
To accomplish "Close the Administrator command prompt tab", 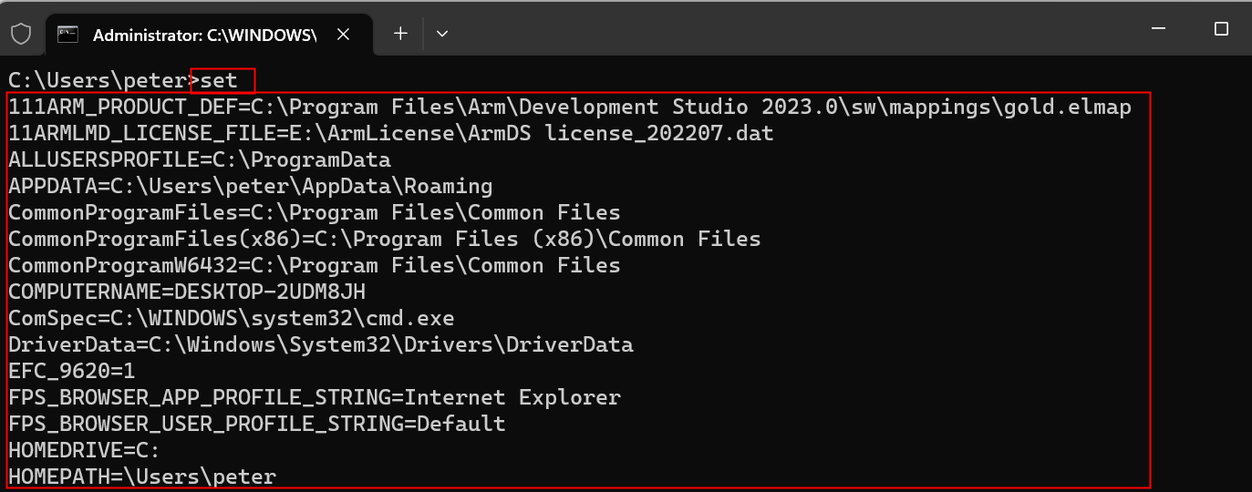I will [343, 35].
